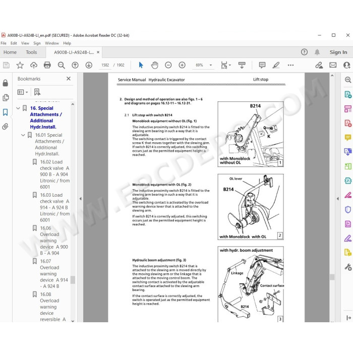Viewport: 353px width, 353px height.
Task: Open the Attachments paperclip panel
Action: (x=6, y=127)
